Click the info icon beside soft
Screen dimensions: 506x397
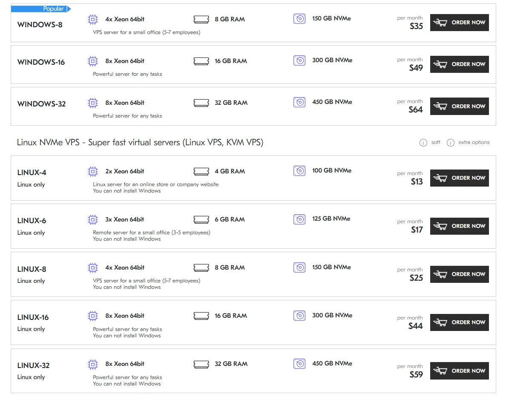point(423,143)
